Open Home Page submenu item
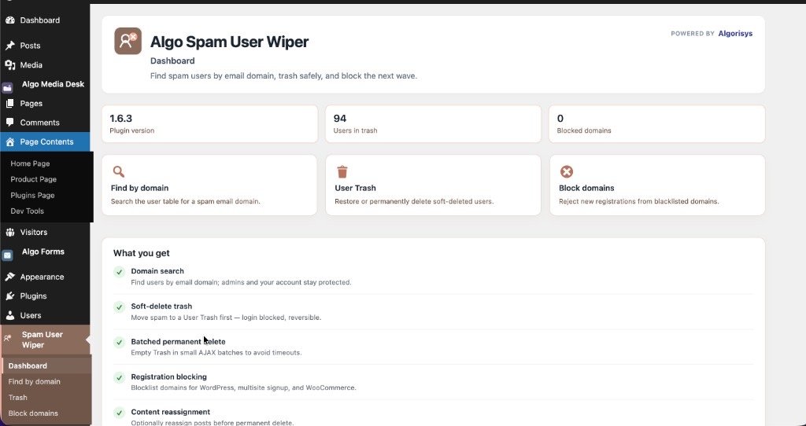806x426 pixels. pos(31,163)
